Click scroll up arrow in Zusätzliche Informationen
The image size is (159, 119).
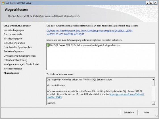153,79
